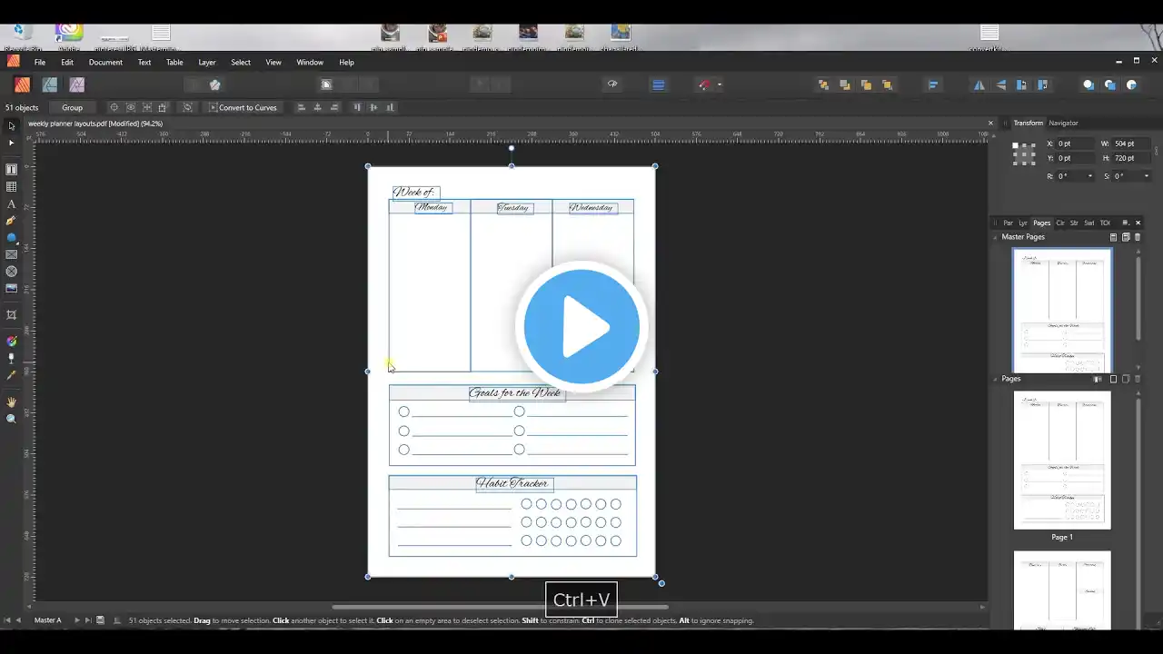Screen dimensions: 1163x654
Task: Play the video overlay
Action: pyautogui.click(x=581, y=326)
